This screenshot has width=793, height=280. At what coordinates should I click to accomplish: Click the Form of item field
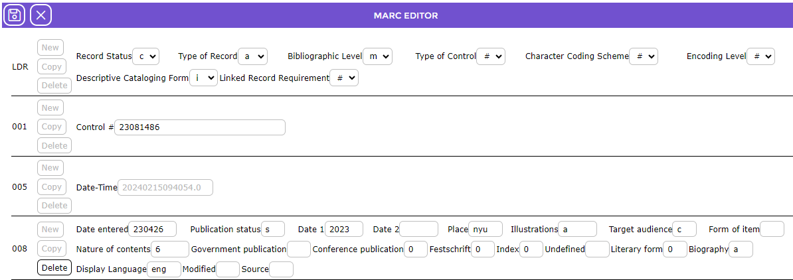772,229
